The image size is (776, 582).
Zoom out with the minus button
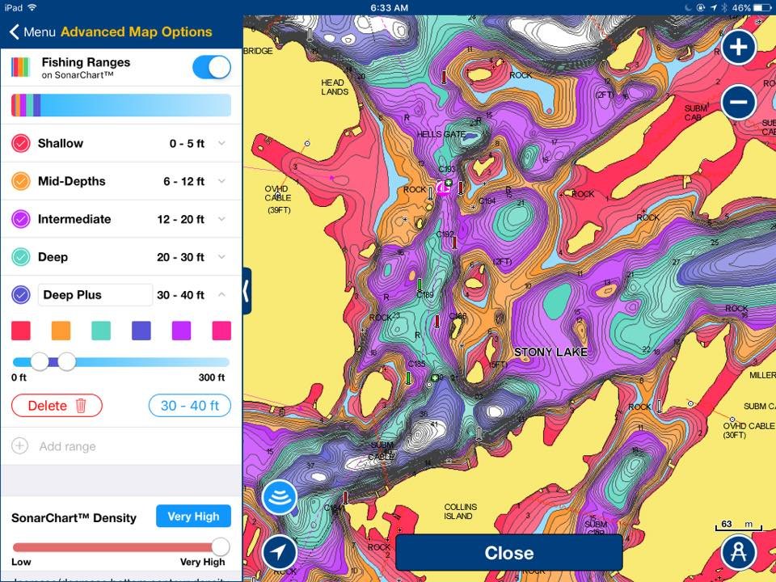point(738,103)
